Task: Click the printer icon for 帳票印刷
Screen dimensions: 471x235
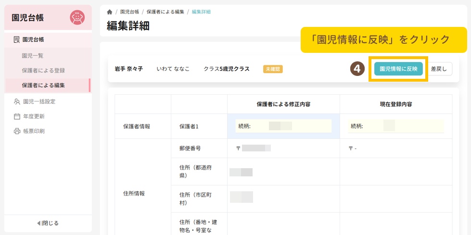Action: pos(17,131)
